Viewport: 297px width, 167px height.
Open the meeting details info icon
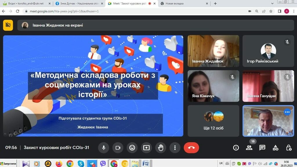pos(236,148)
